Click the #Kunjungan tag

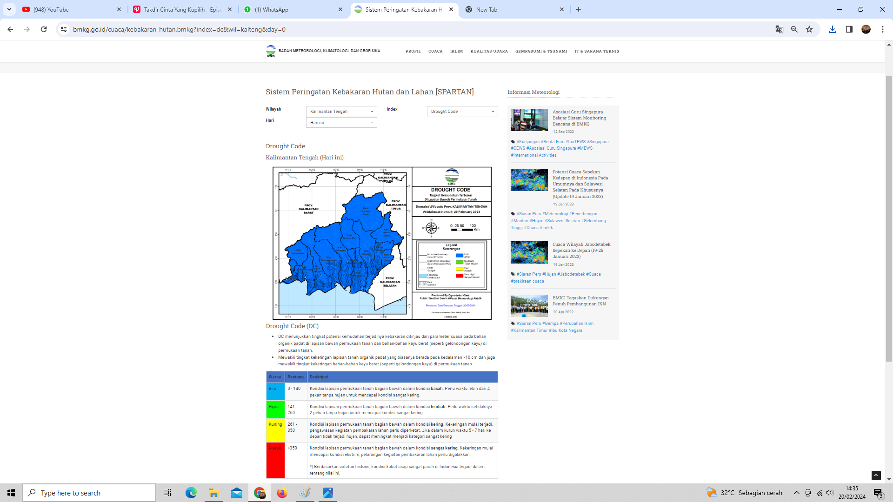click(528, 142)
